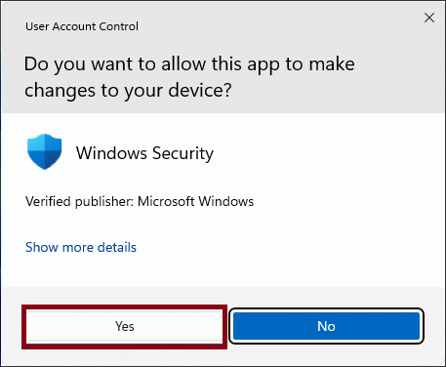Expand the publisher details via Show more details
This screenshot has height=367, width=446.
coord(81,247)
